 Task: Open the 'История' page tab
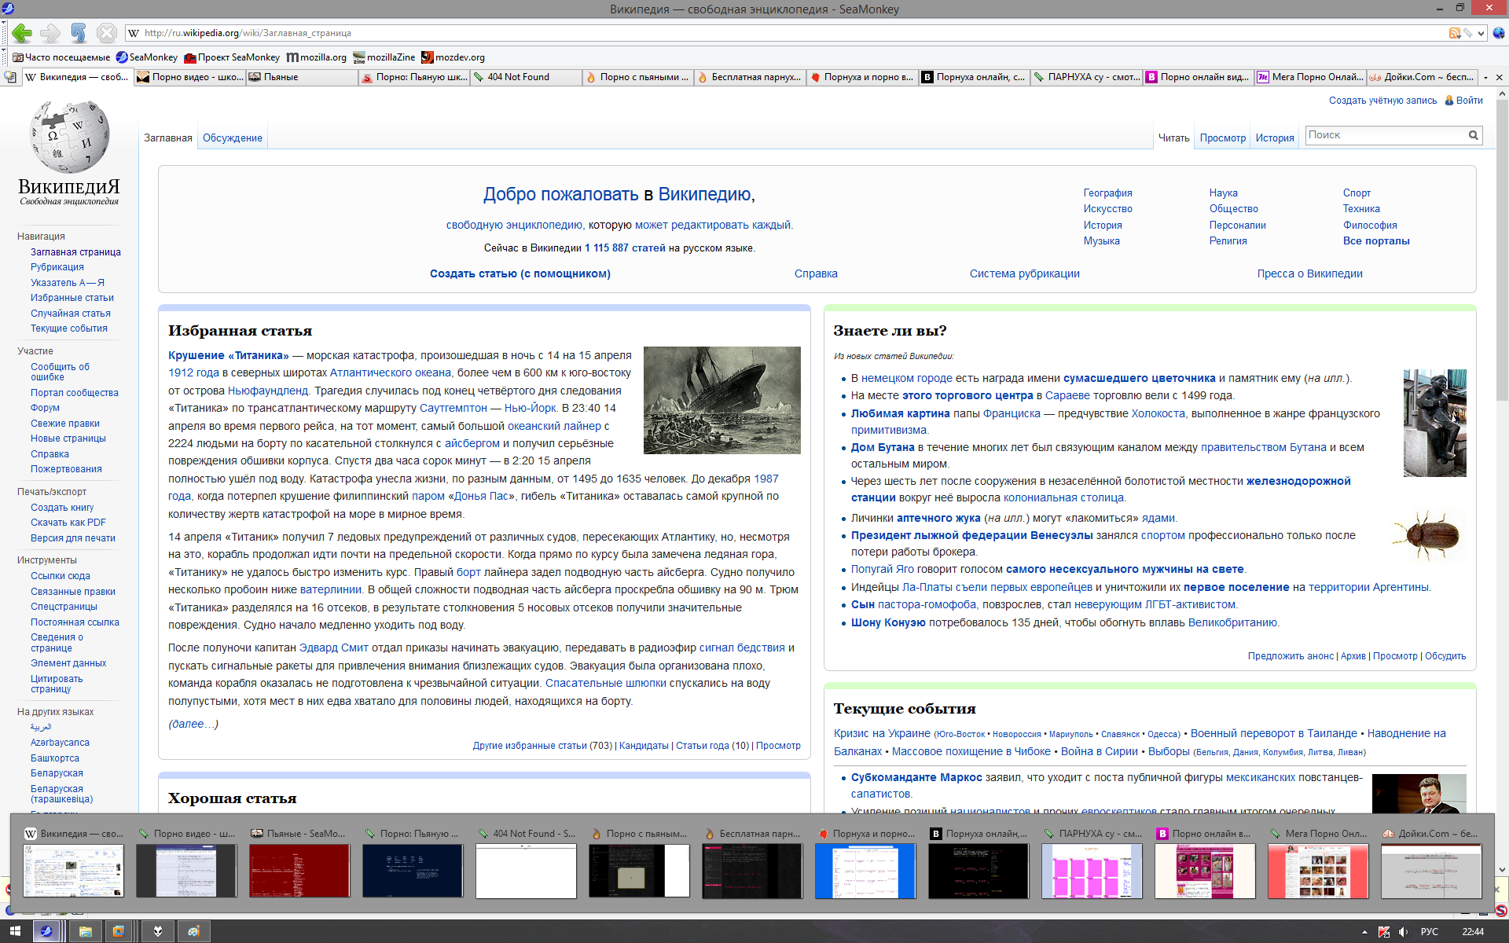1274,138
